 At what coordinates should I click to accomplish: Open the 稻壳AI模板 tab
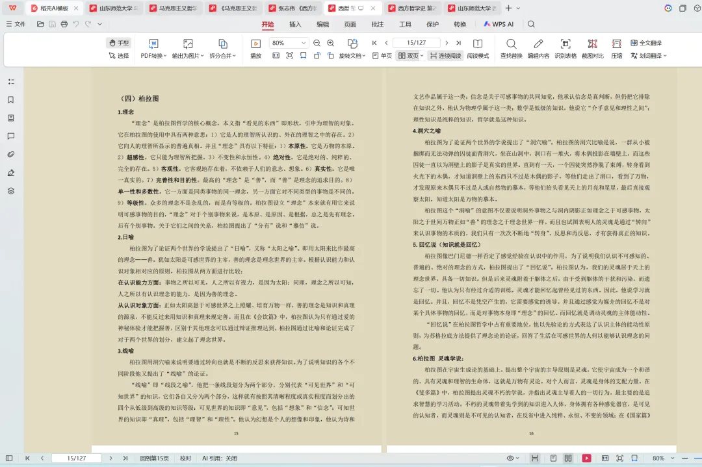tap(54, 8)
